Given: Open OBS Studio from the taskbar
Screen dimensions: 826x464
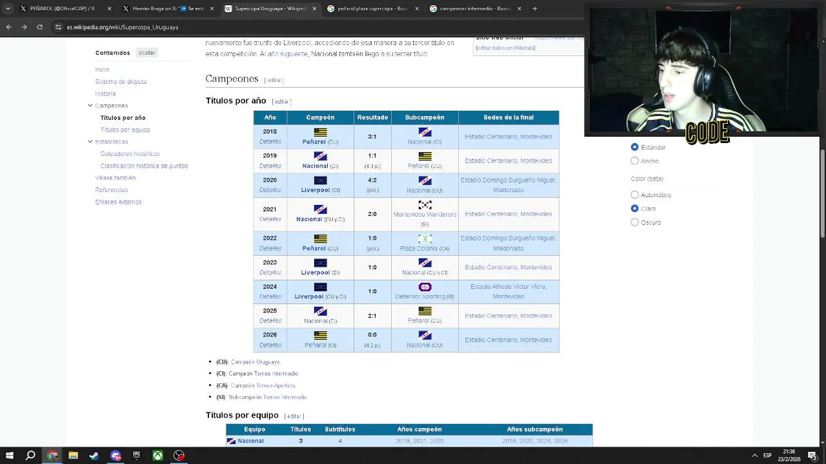Looking at the screenshot, I should tap(179, 456).
